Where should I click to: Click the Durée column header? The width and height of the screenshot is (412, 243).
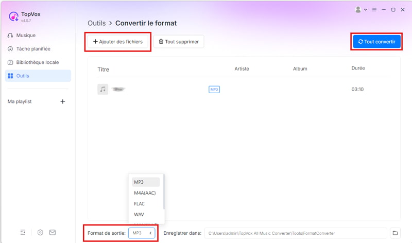tap(358, 68)
